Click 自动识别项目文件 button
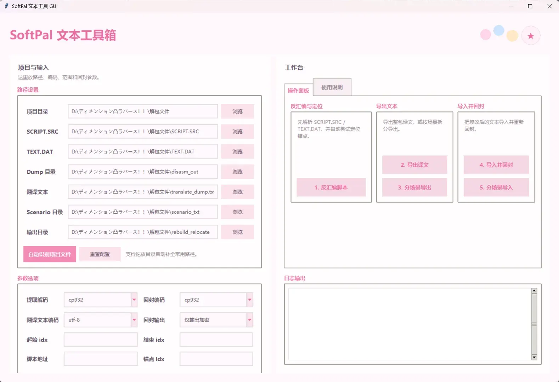 coord(50,254)
